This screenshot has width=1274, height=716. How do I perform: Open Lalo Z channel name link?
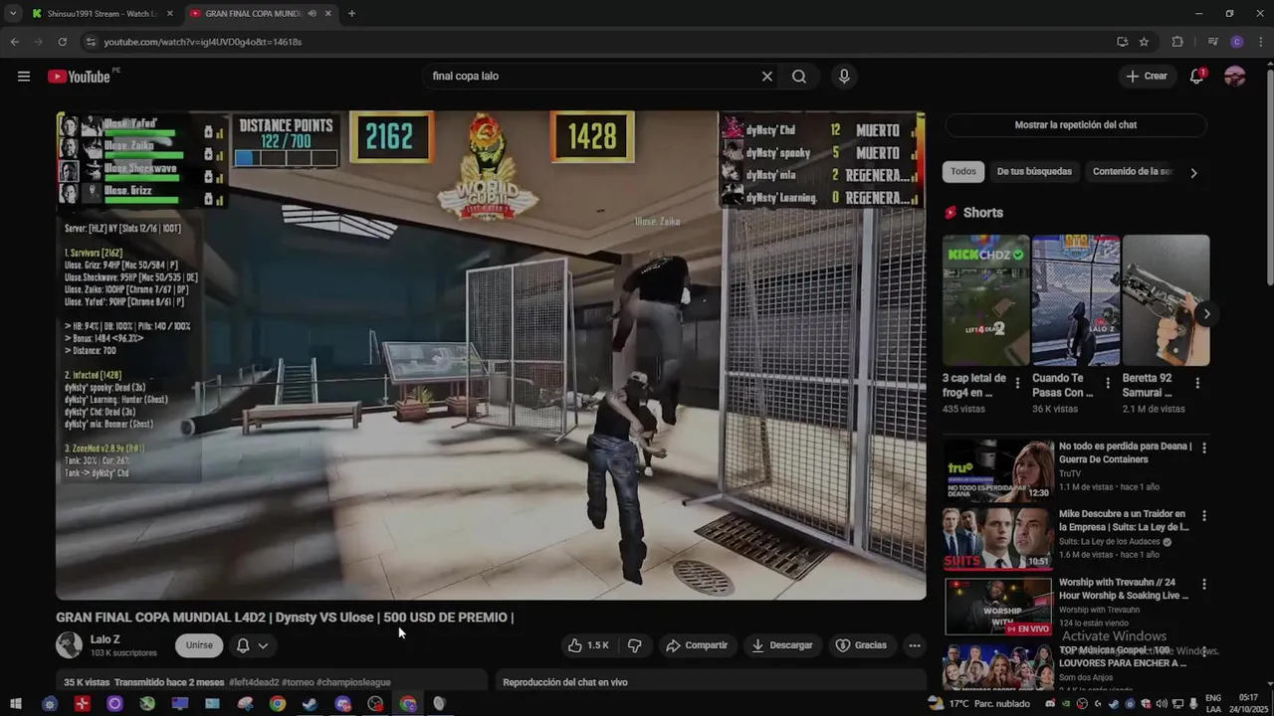(105, 639)
